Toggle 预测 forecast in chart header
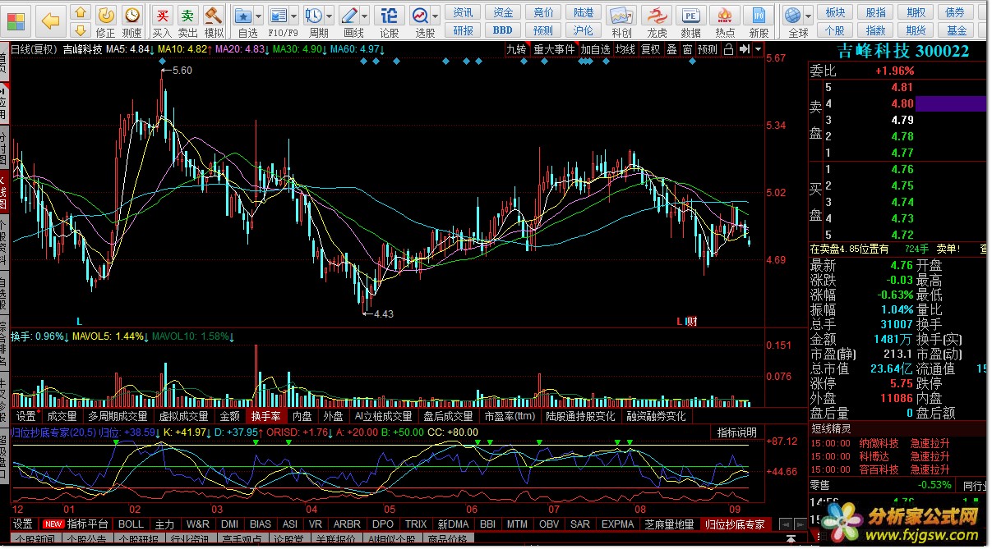The image size is (992, 549). (x=707, y=49)
